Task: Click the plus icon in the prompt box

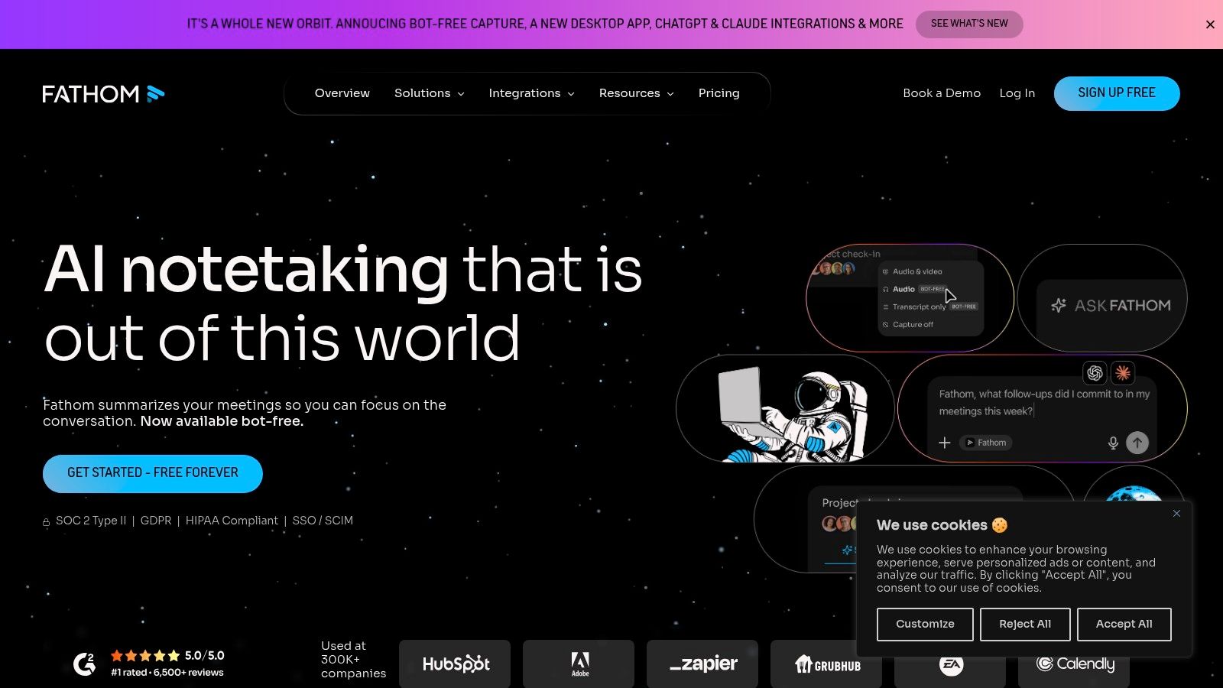Action: coord(945,443)
